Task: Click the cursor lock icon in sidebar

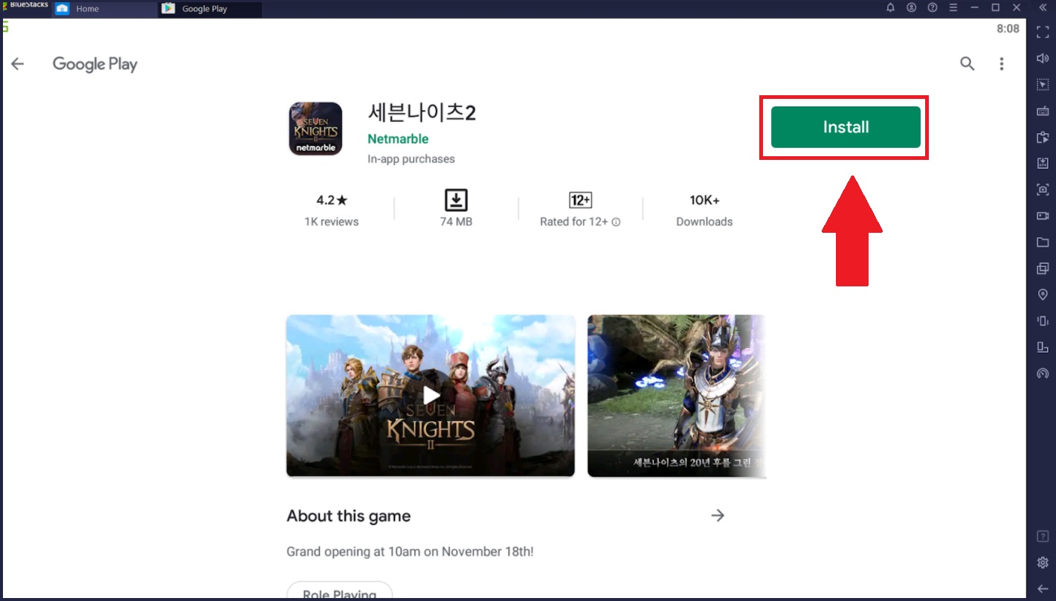Action: click(1043, 85)
